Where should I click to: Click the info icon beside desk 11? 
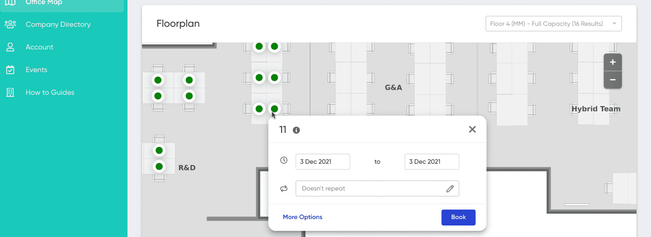(296, 130)
